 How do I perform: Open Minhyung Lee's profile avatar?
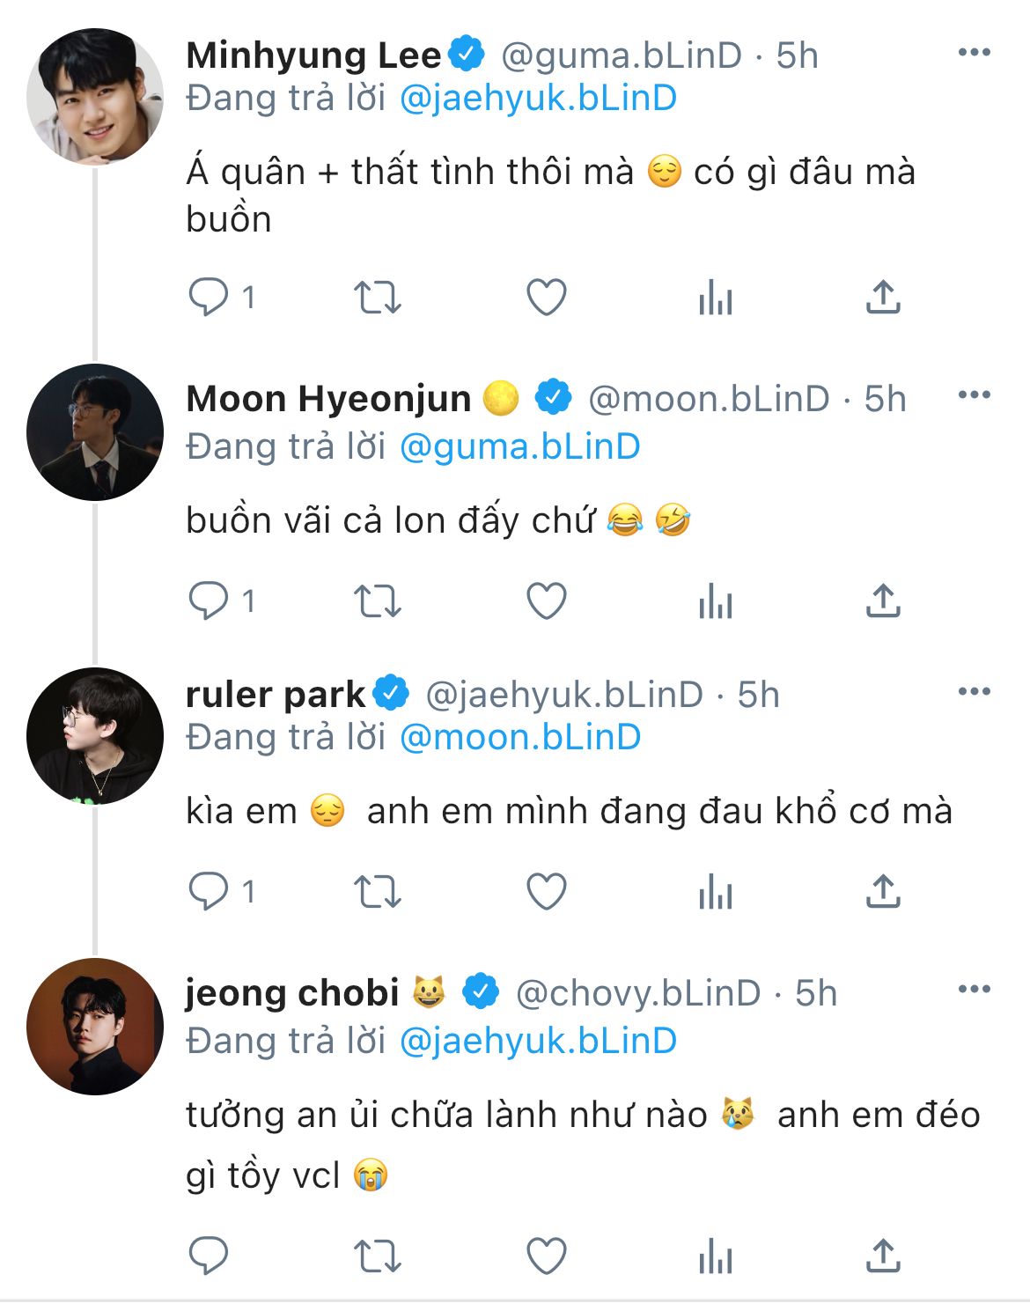tap(95, 96)
